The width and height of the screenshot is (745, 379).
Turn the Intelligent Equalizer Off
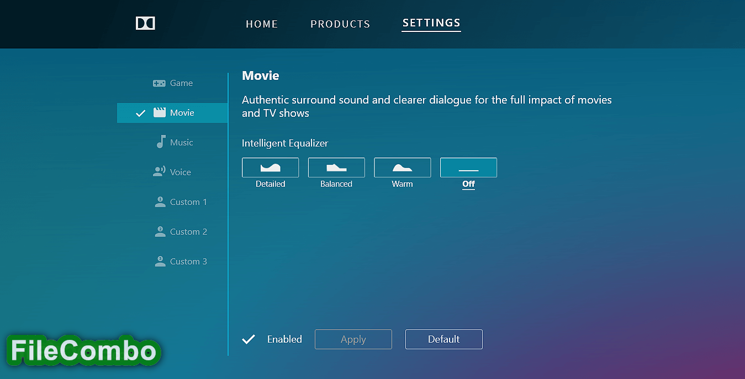click(468, 167)
